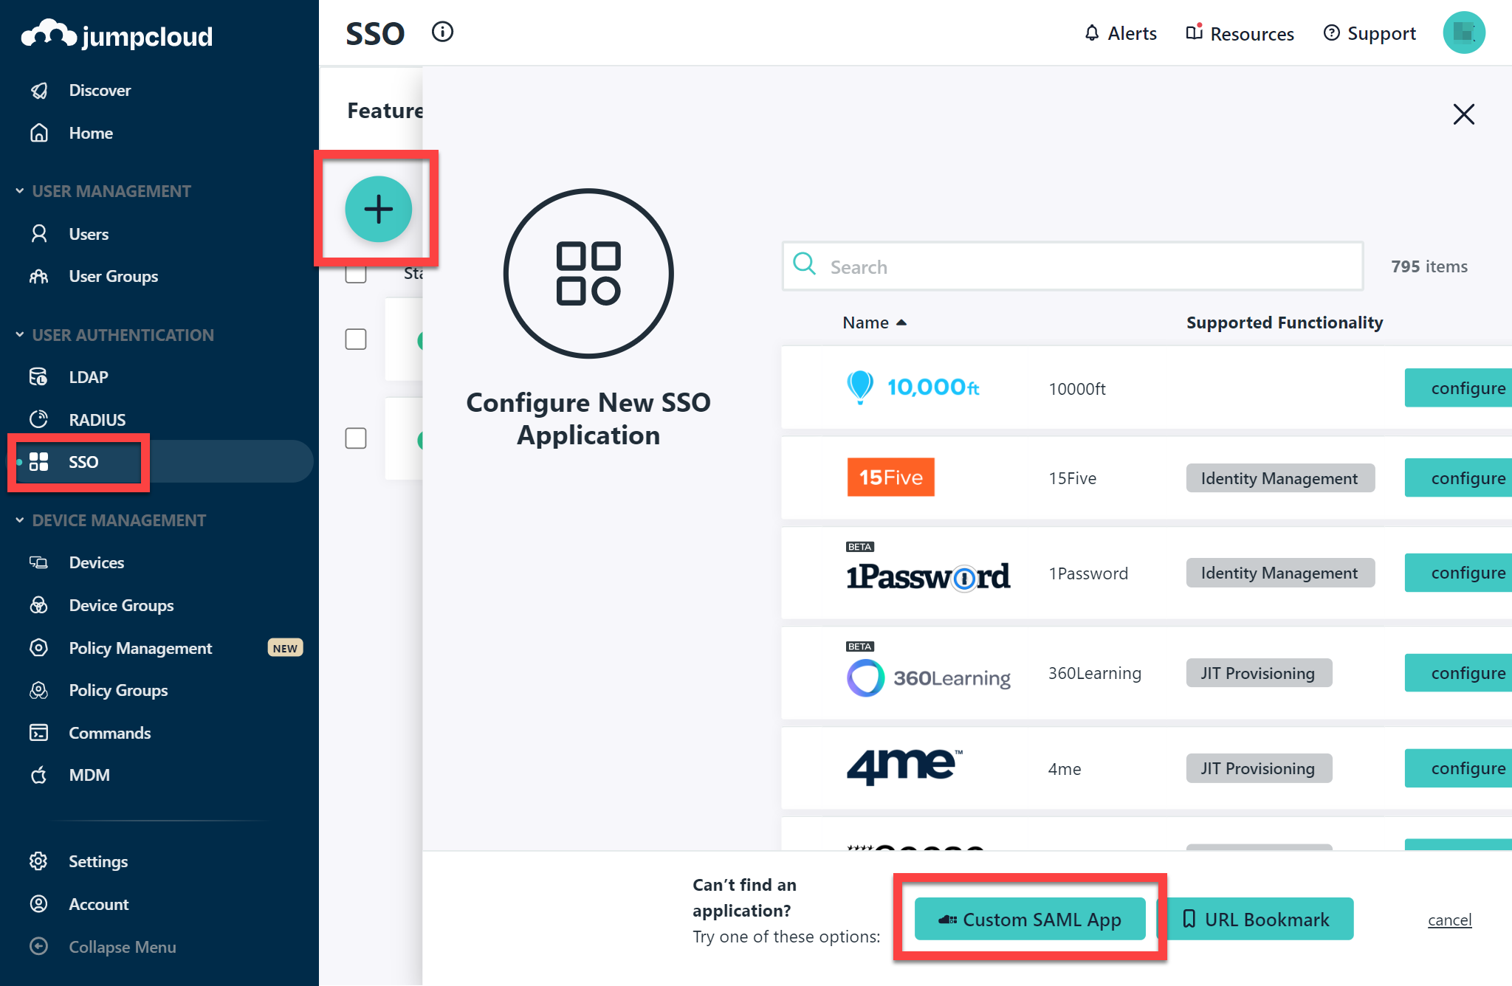Open the User Groups menu item
1512x986 pixels.
[114, 276]
